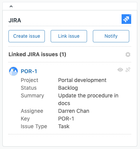
Task: Click assignee name Darren Chan
Action: pos(74,111)
